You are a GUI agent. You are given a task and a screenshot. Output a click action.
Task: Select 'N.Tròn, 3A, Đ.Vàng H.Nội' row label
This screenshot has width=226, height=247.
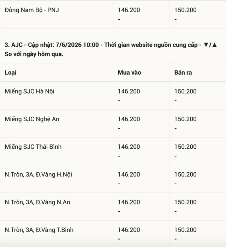(38, 174)
